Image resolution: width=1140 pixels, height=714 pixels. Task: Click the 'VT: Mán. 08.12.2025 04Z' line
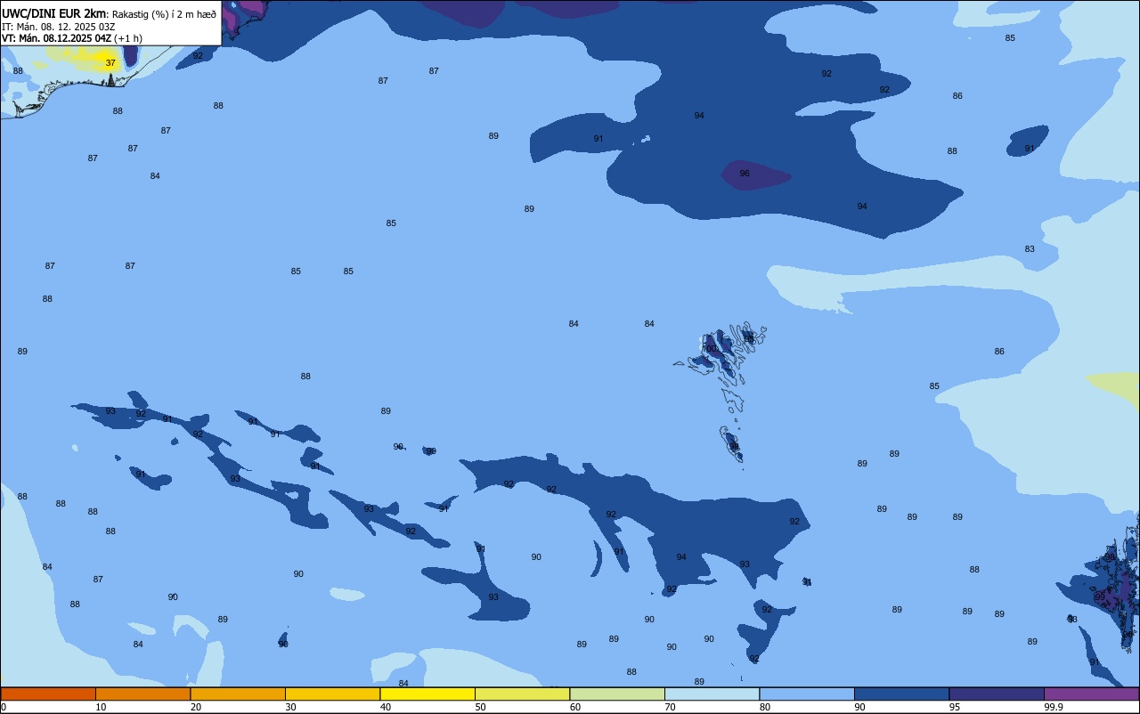coord(57,38)
